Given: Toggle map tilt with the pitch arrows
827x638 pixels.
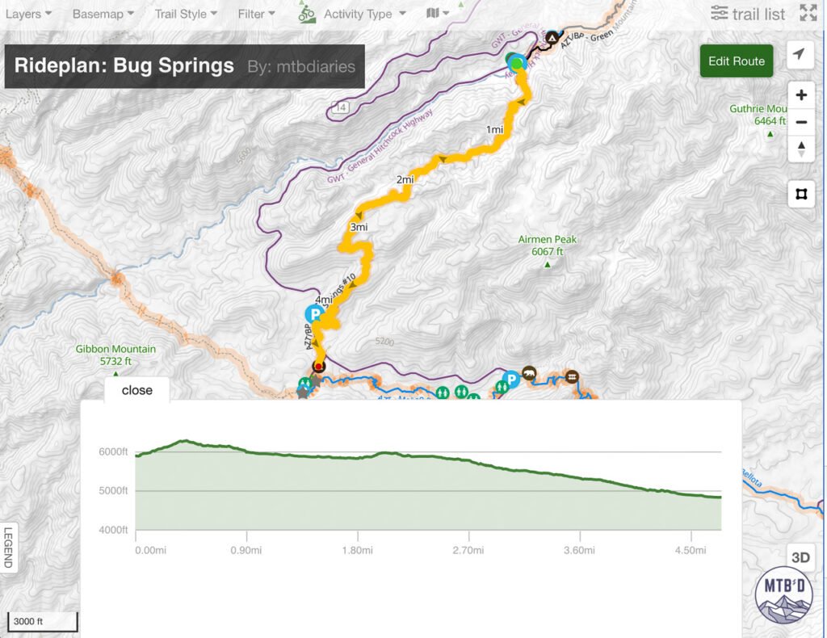Looking at the screenshot, I should [x=800, y=150].
